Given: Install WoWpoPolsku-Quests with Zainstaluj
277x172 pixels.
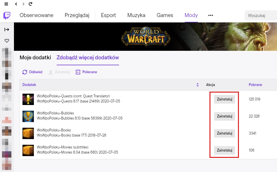Looking at the screenshot, I should point(225,99).
